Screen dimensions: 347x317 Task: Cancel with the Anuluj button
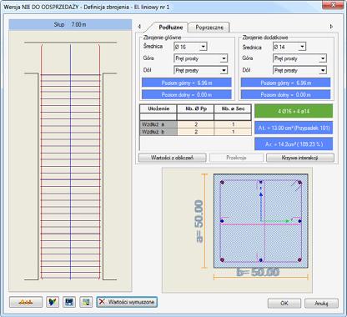coord(321,304)
